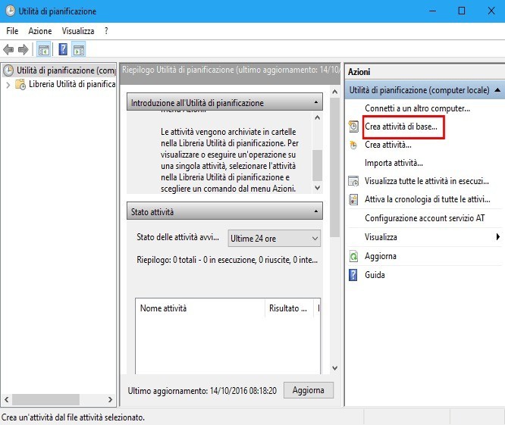
Task: Click the back arrow toolbar icon
Action: point(9,49)
